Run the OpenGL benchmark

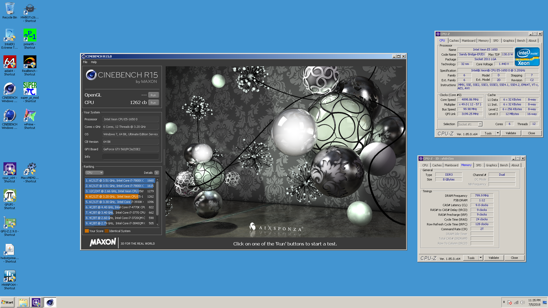[153, 95]
